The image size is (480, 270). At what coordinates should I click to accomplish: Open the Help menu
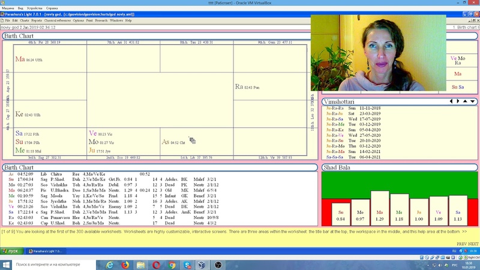128,20
